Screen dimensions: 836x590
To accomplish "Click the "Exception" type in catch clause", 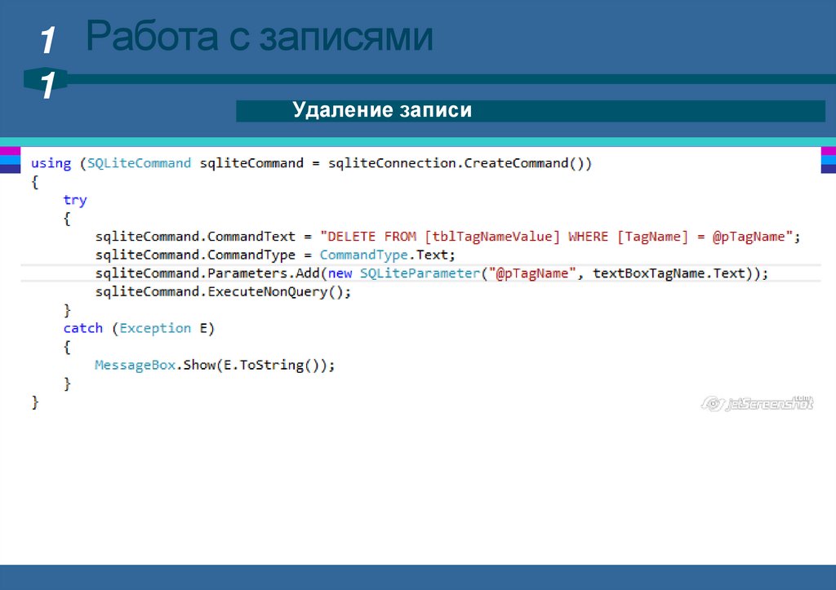I will pyautogui.click(x=154, y=328).
